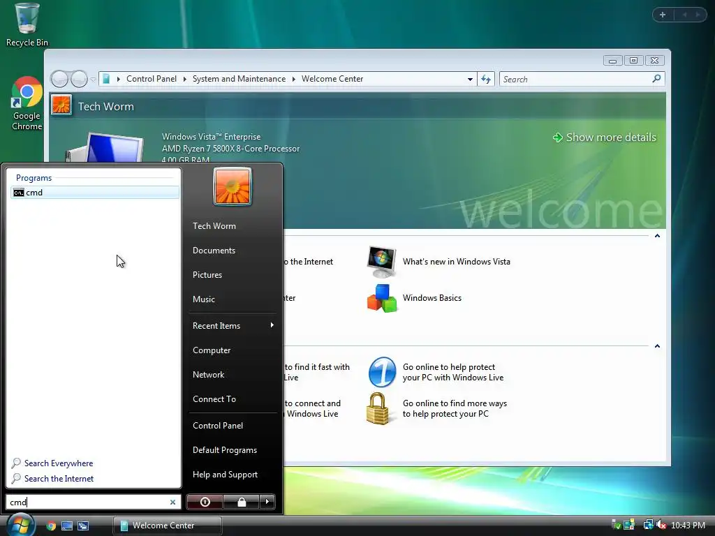Viewport: 715px width, 536px height.
Task: Click the user account picture in Start menu
Action: [x=232, y=186]
